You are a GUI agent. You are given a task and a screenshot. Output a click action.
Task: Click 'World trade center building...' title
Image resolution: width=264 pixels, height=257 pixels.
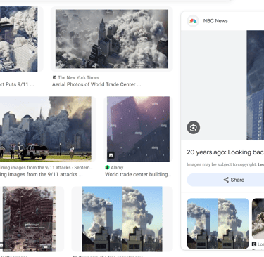[x=138, y=174]
